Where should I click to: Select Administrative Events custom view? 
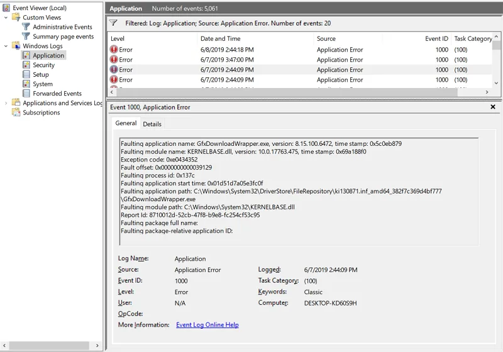point(62,27)
